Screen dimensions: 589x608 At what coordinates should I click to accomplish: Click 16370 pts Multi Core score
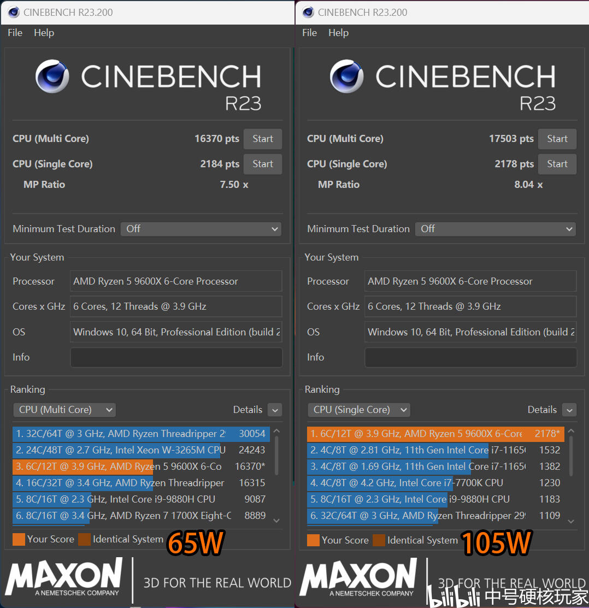click(x=217, y=139)
